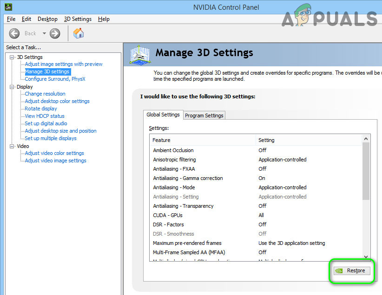Open Configure Surround, PhysX

(55, 79)
